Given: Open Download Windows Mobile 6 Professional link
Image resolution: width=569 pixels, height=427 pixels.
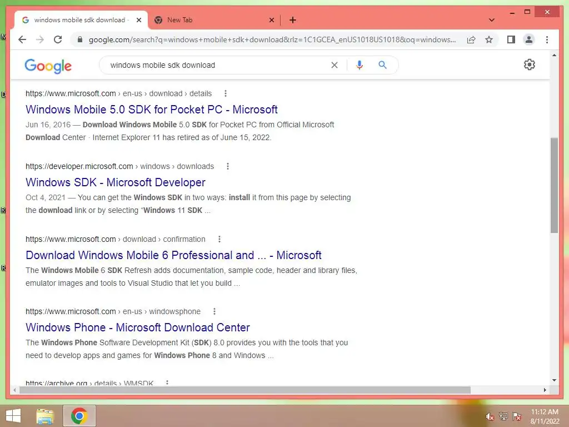Looking at the screenshot, I should pos(173,255).
